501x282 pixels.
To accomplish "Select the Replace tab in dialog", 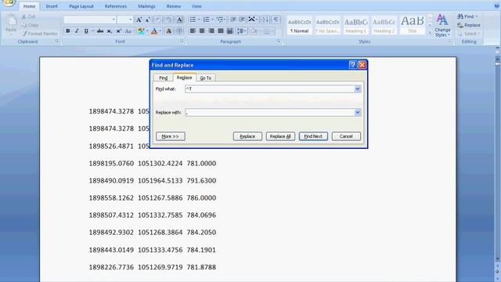I will pos(185,78).
